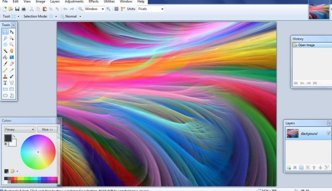Click the Open file toolbar icon

pos(11,9)
